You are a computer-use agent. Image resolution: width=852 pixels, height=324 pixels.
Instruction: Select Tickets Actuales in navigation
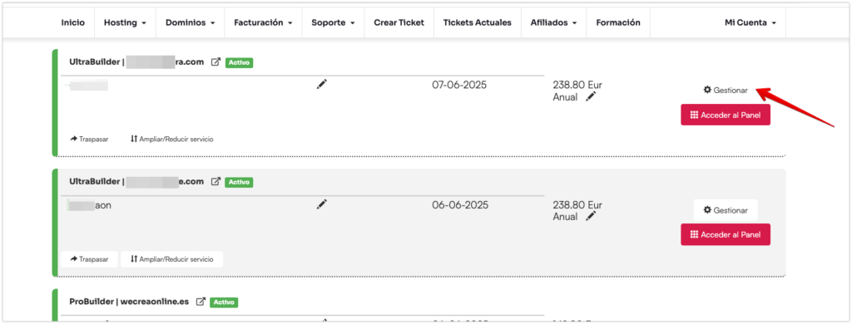tap(477, 22)
